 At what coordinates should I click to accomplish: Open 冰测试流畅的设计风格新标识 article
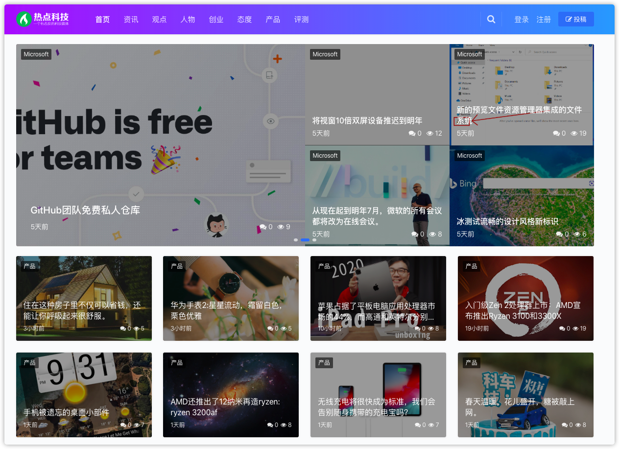[507, 221]
